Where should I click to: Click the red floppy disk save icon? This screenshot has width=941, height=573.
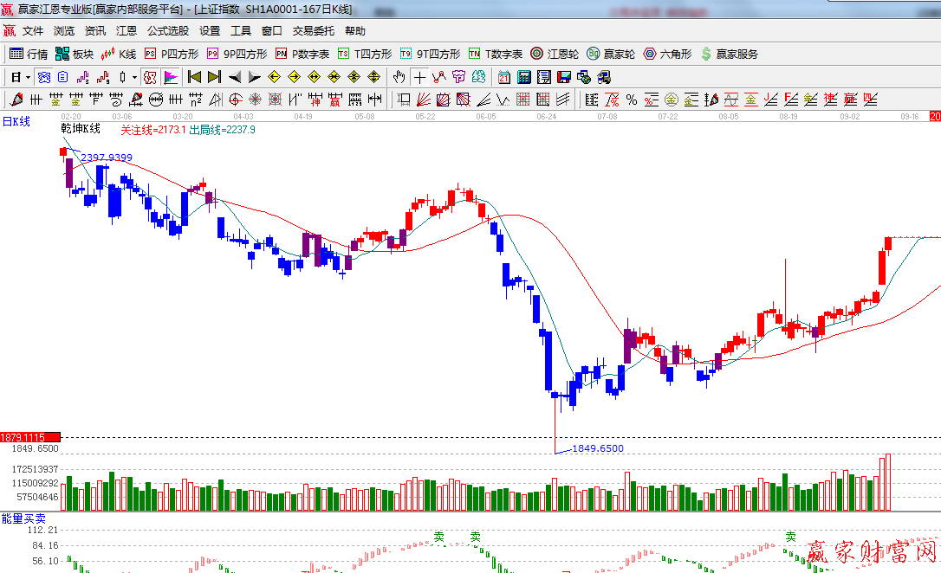564,77
